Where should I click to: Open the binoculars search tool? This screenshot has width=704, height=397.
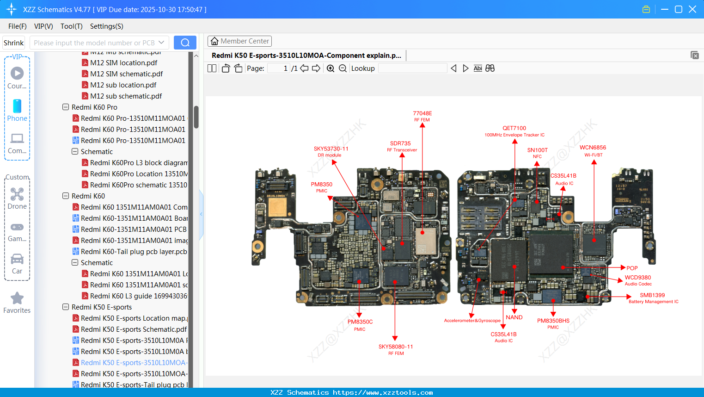[x=490, y=68]
